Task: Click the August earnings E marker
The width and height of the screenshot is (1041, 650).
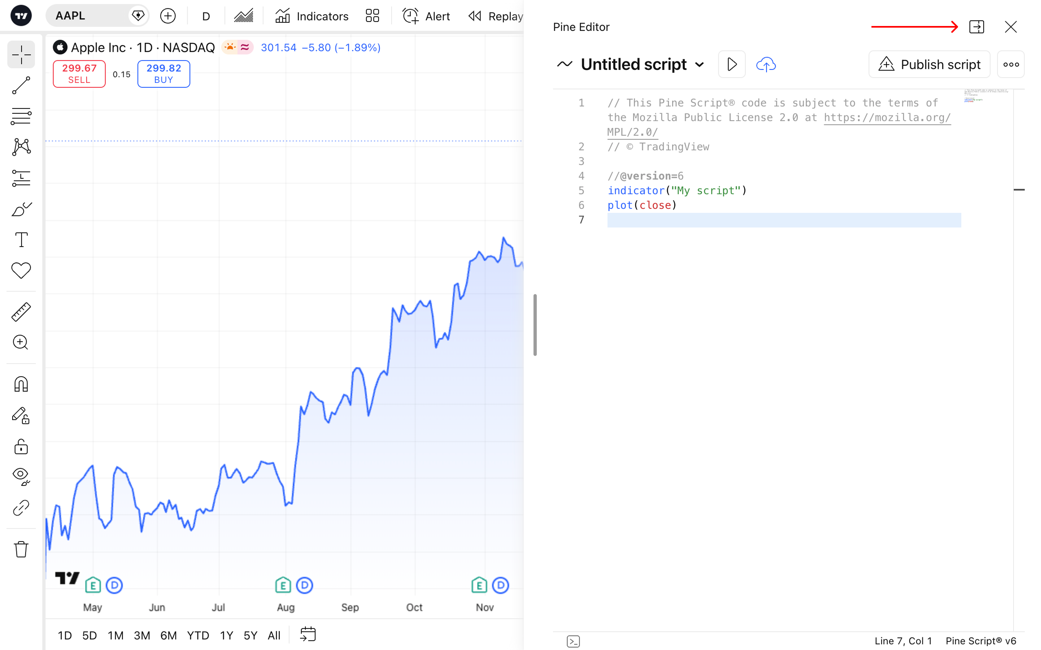Action: tap(283, 585)
